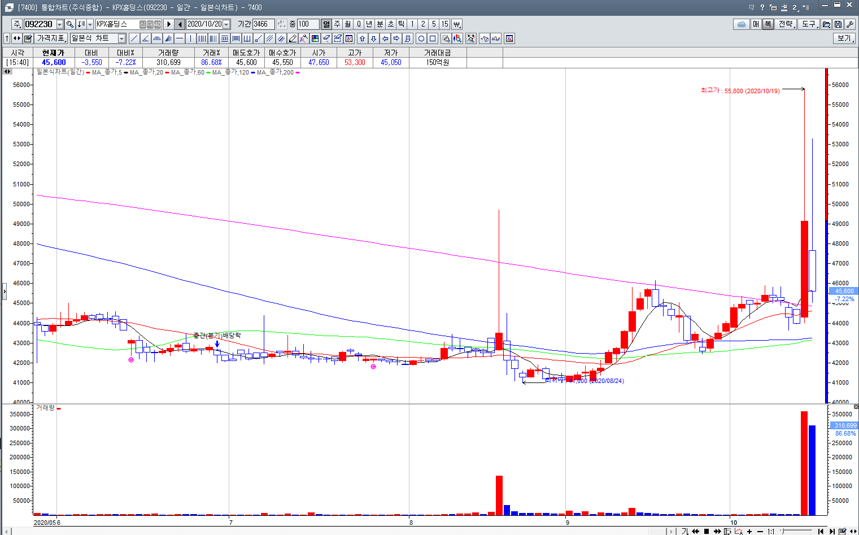Open the sort order dropdown next to search
859x535 pixels.
click(x=90, y=24)
